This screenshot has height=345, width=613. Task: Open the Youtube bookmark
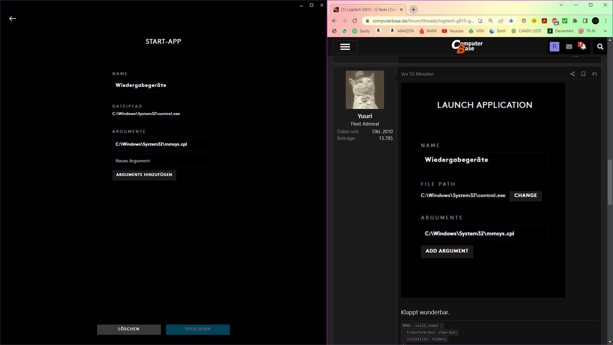[453, 31]
